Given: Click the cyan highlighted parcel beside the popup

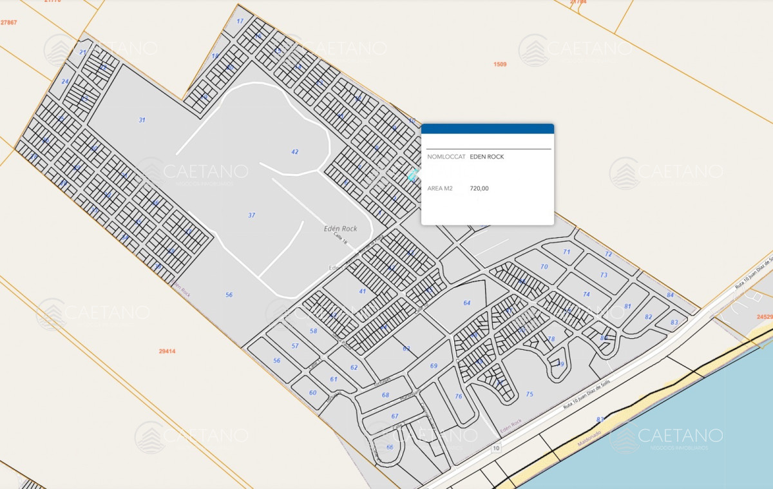Looking at the screenshot, I should pos(413,175).
